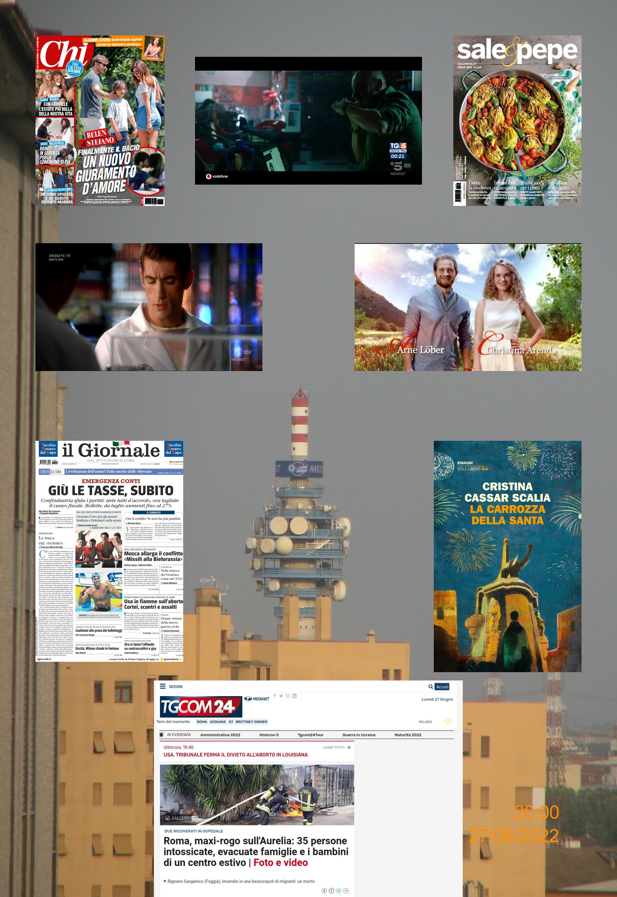Open the firefighters photo on the Roma article
This screenshot has height=897, width=617.
(257, 794)
